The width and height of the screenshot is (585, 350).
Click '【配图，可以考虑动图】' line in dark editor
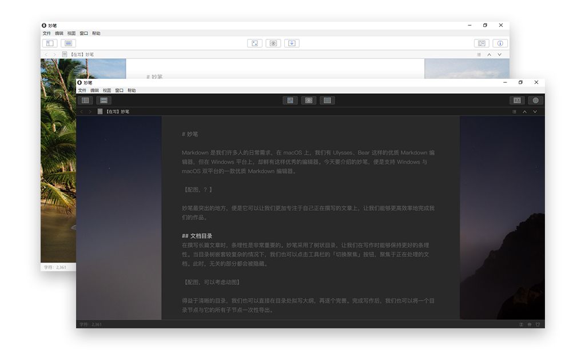tap(212, 282)
